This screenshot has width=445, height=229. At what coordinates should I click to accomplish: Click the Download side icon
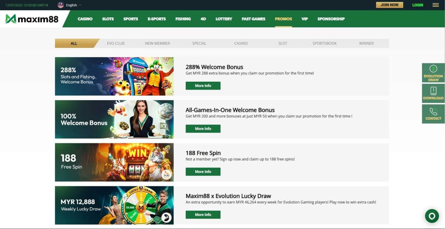[433, 93]
